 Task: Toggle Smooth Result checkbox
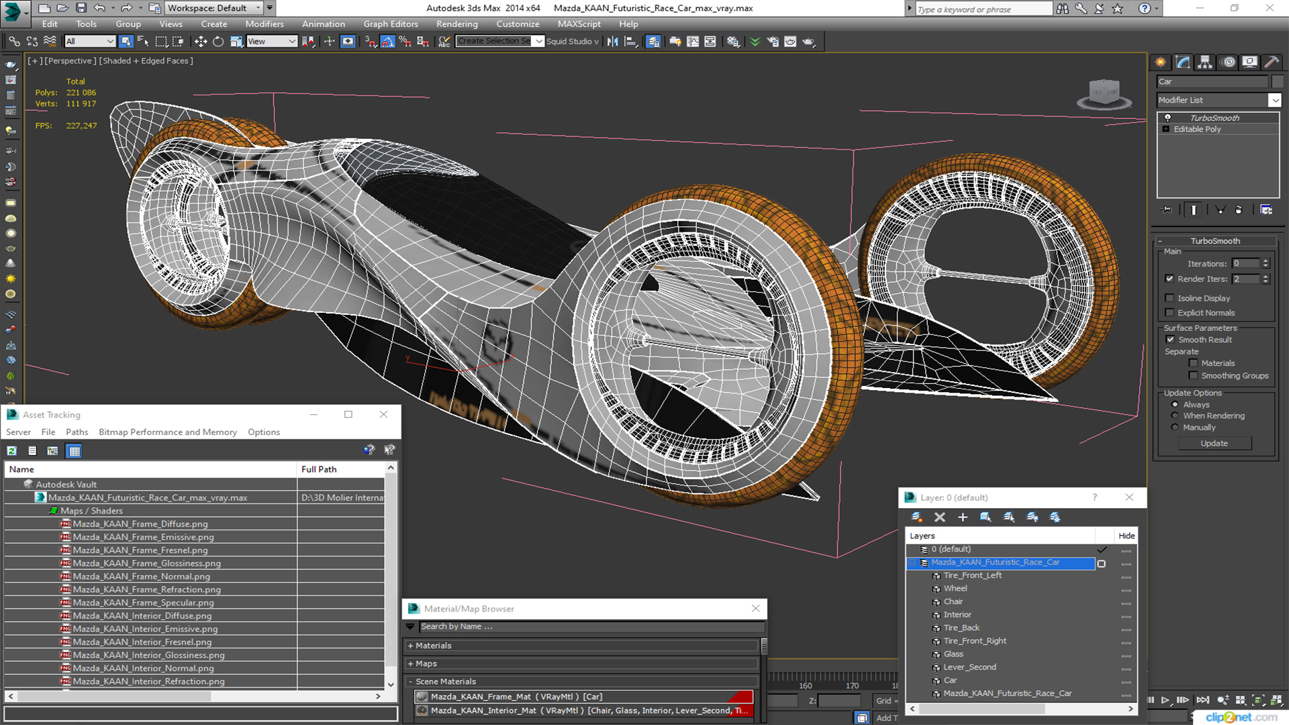click(x=1170, y=340)
